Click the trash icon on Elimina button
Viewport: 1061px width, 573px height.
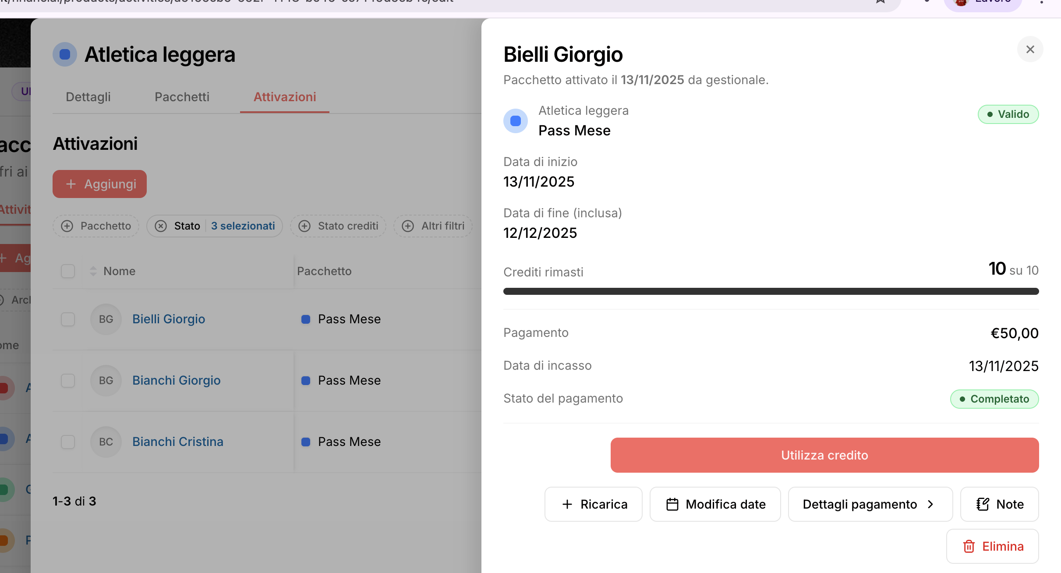969,546
